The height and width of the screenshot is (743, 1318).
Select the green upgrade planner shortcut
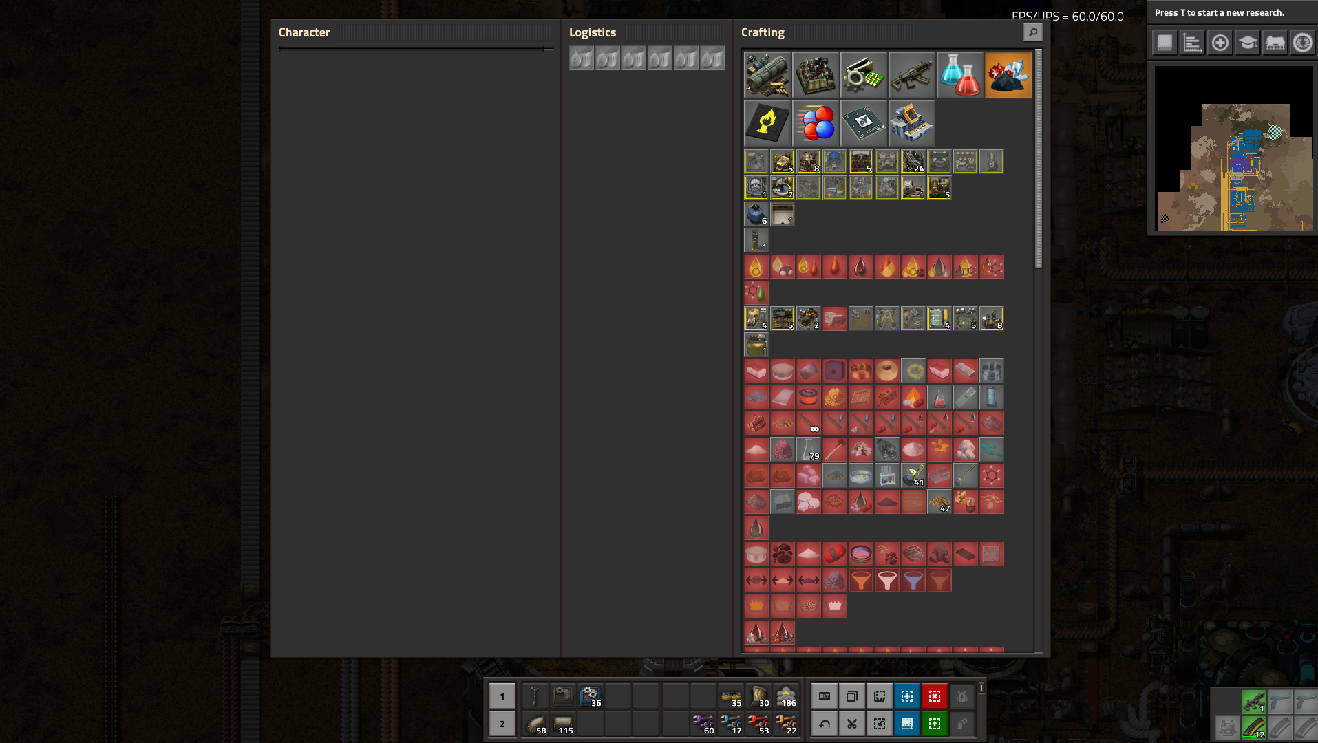935,724
